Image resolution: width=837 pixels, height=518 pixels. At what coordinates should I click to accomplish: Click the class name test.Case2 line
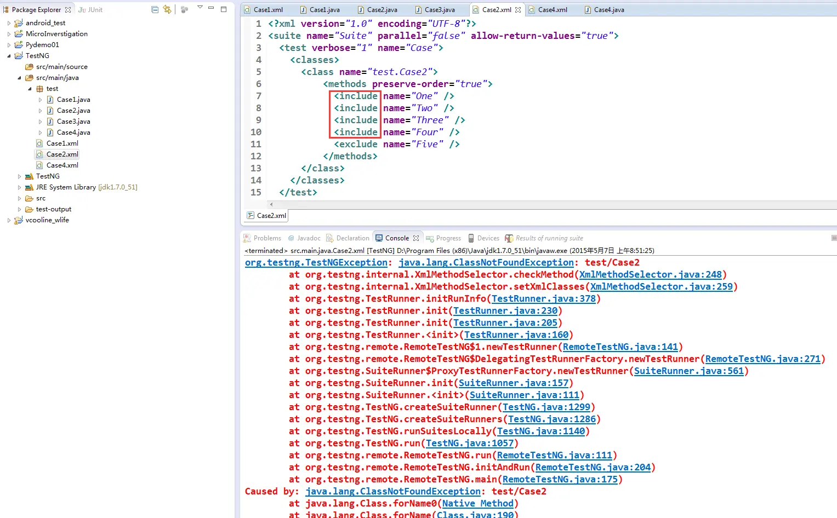pyautogui.click(x=369, y=72)
